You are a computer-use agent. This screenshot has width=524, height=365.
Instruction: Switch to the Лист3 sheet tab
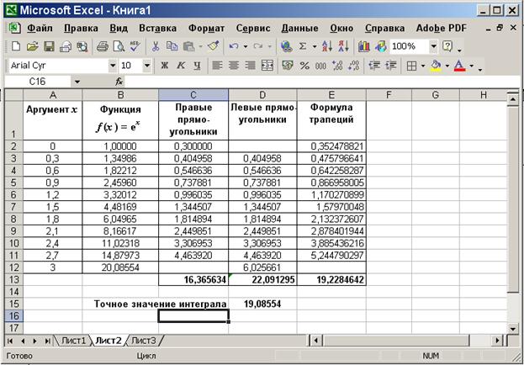143,341
